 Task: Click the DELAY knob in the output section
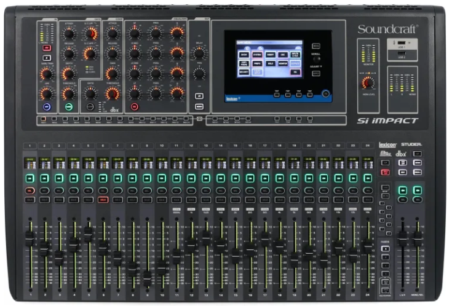(x=199, y=53)
